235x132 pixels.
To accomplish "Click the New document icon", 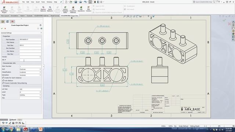I will 66,2.
